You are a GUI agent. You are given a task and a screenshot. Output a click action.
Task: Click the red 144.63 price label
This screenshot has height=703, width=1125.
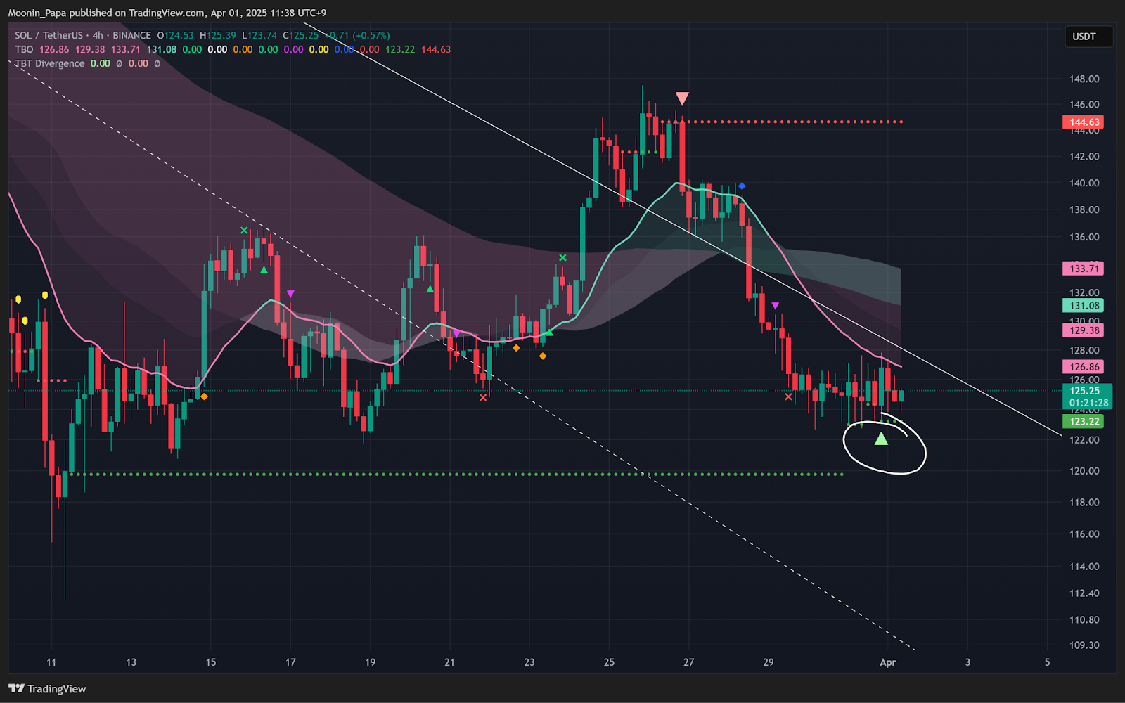coord(1084,122)
